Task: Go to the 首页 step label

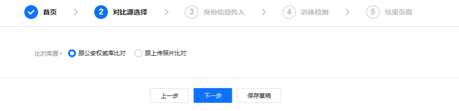Action: pos(50,12)
